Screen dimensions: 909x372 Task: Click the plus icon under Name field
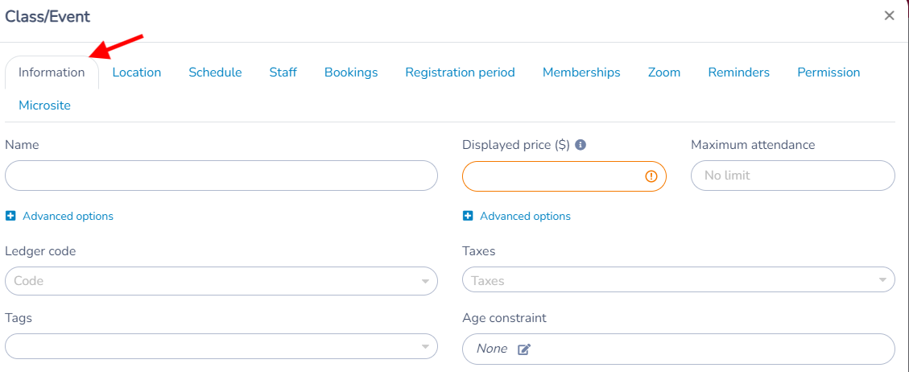10,216
